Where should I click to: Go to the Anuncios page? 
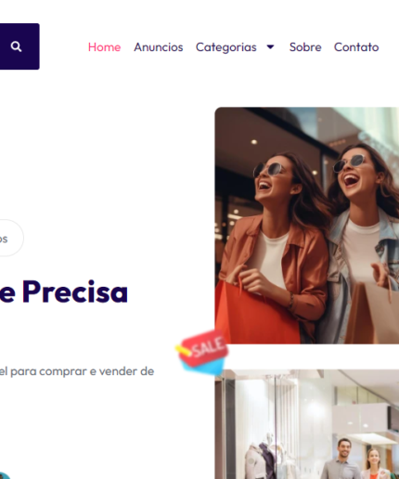[159, 47]
